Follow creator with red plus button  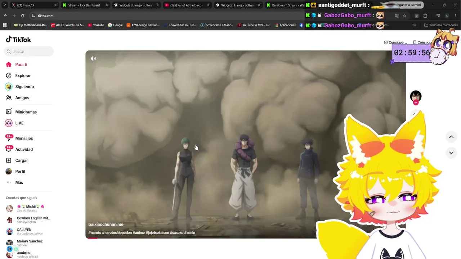coord(416,103)
